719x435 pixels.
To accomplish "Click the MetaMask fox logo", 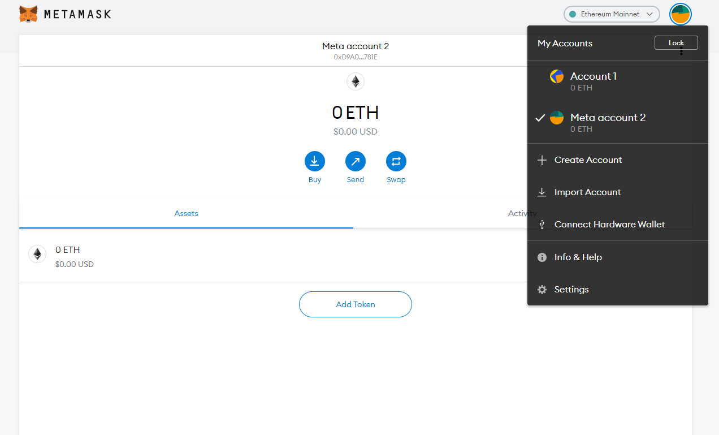I will (28, 14).
